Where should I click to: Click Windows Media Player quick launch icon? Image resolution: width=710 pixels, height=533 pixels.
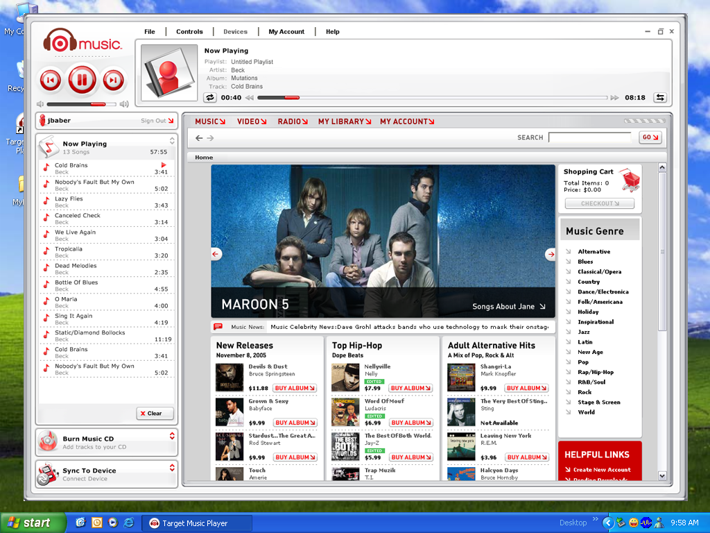click(113, 523)
